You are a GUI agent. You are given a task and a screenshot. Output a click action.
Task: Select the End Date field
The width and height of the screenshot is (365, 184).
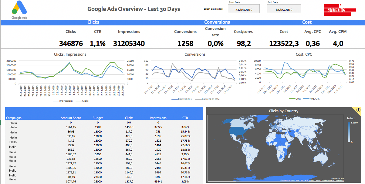(x=284, y=9)
